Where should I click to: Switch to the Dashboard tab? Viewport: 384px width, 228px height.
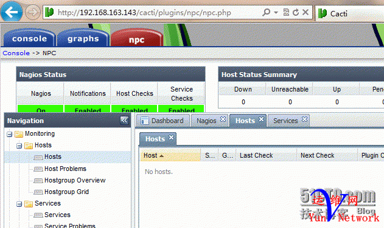point(163,121)
